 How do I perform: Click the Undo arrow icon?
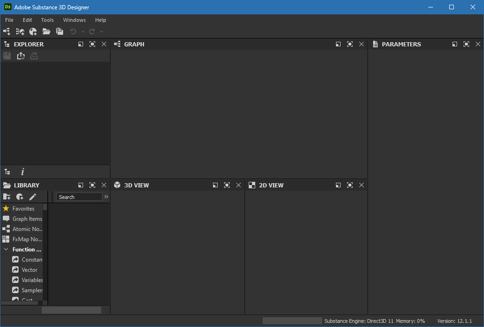[73, 32]
